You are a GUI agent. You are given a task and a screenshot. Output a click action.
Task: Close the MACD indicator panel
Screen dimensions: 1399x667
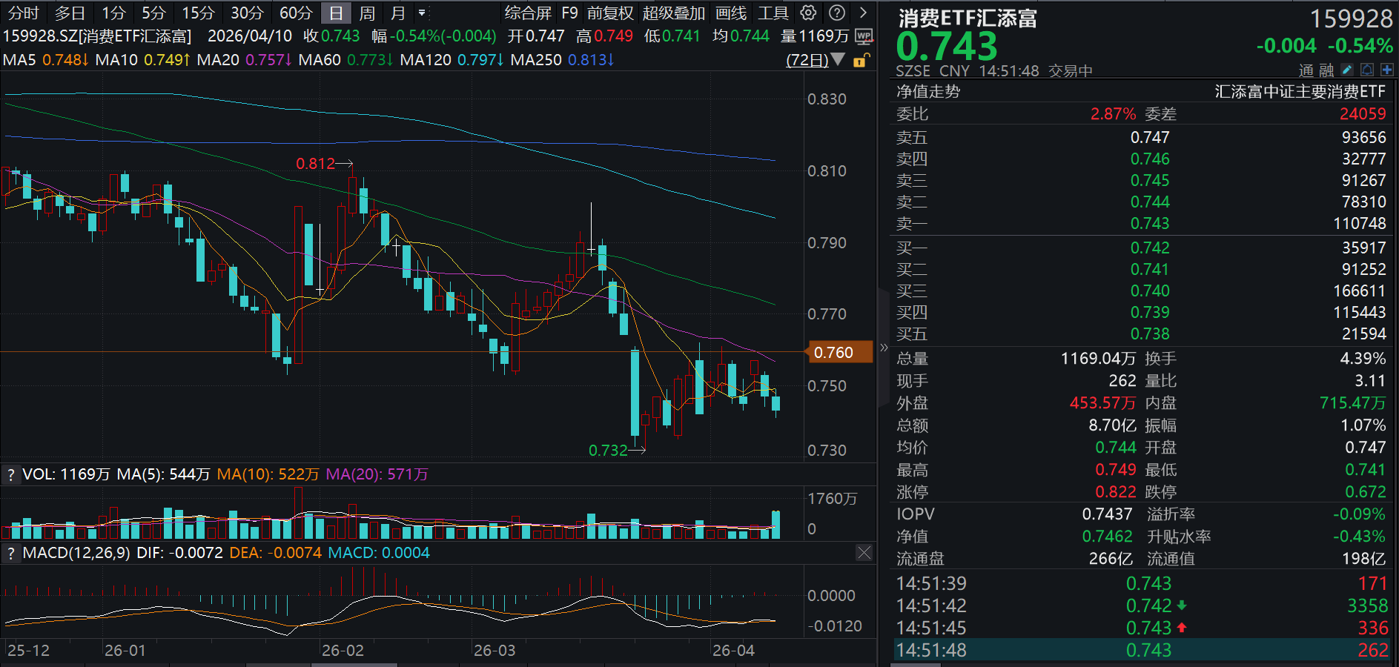864,553
